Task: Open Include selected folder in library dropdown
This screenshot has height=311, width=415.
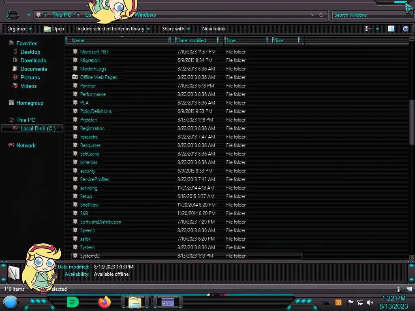Action: click(113, 29)
